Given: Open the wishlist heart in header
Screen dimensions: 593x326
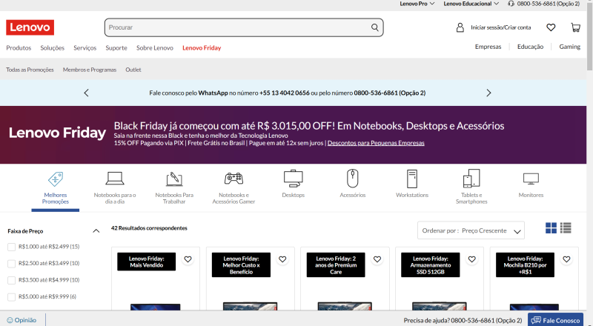Looking at the screenshot, I should [x=551, y=27].
